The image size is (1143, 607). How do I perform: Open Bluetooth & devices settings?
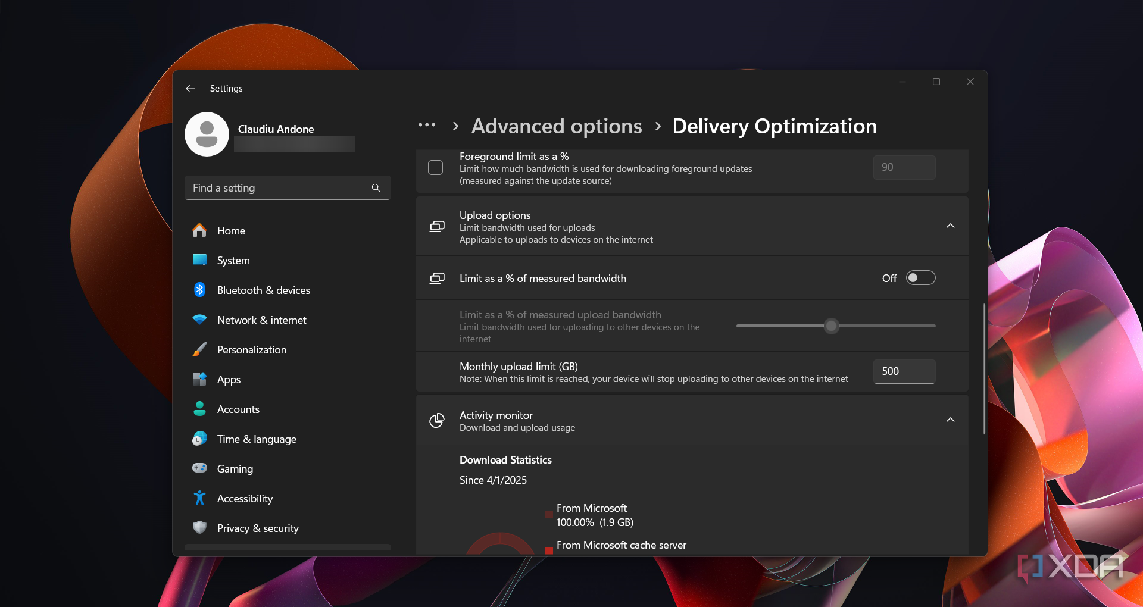point(288,290)
